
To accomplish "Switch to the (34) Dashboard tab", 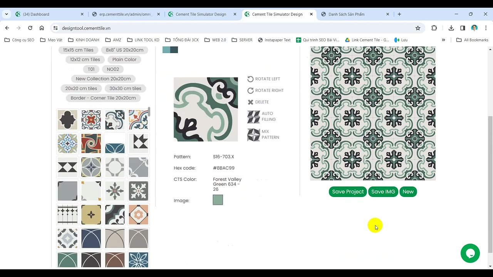I will pos(49,14).
